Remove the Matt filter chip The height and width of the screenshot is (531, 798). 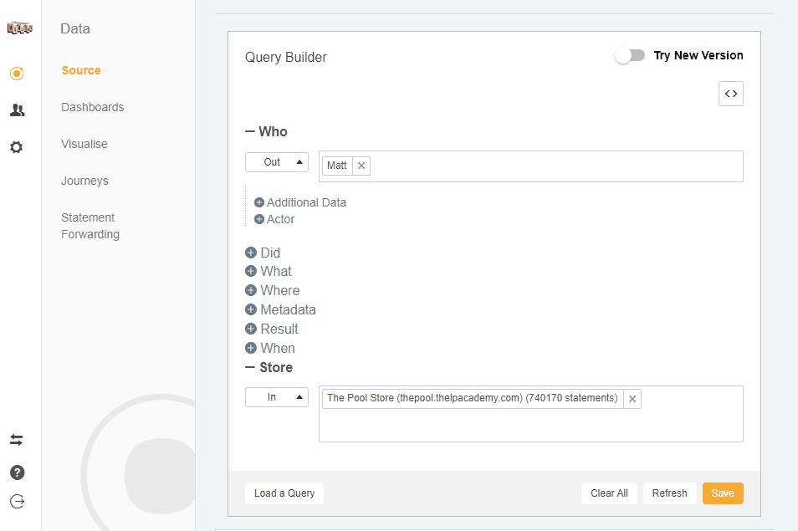pos(361,166)
